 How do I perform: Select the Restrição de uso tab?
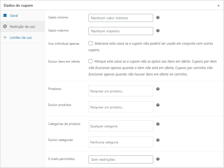coord(23,26)
